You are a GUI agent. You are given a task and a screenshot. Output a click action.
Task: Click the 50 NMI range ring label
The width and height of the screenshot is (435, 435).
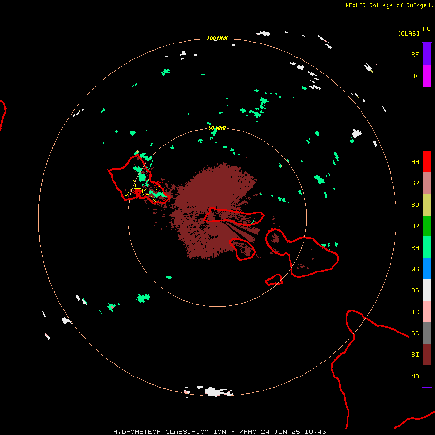pos(217,128)
